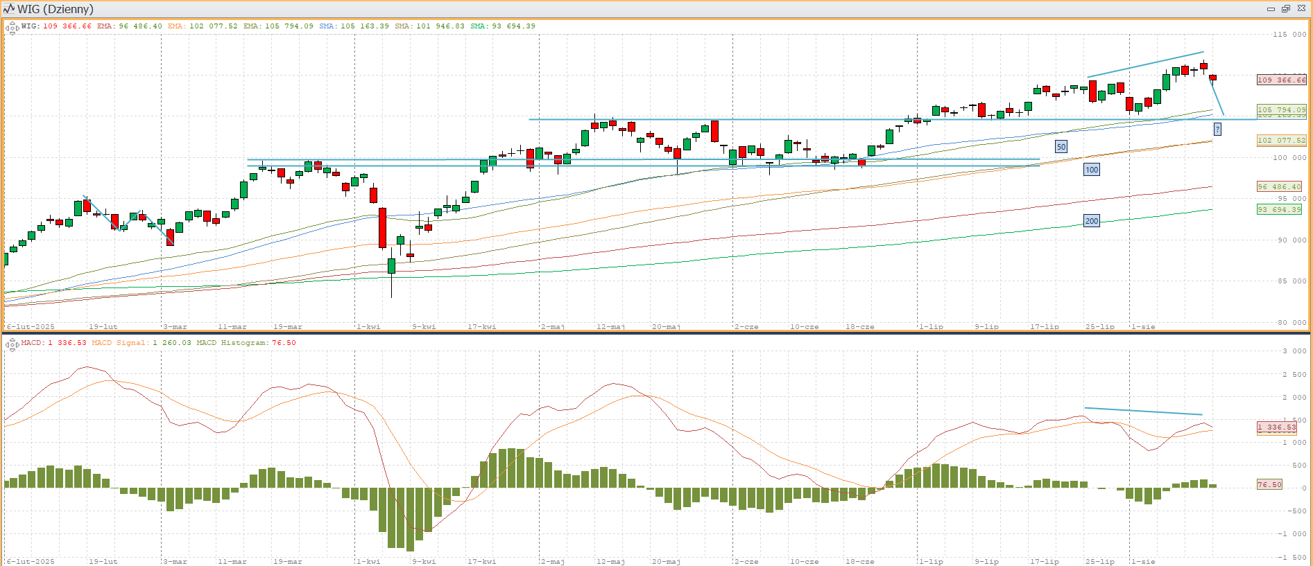Click the 76.50 histogram value tag
This screenshot has height=566, width=1313.
(x=1269, y=484)
